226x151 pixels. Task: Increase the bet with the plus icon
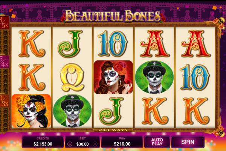click(95, 144)
